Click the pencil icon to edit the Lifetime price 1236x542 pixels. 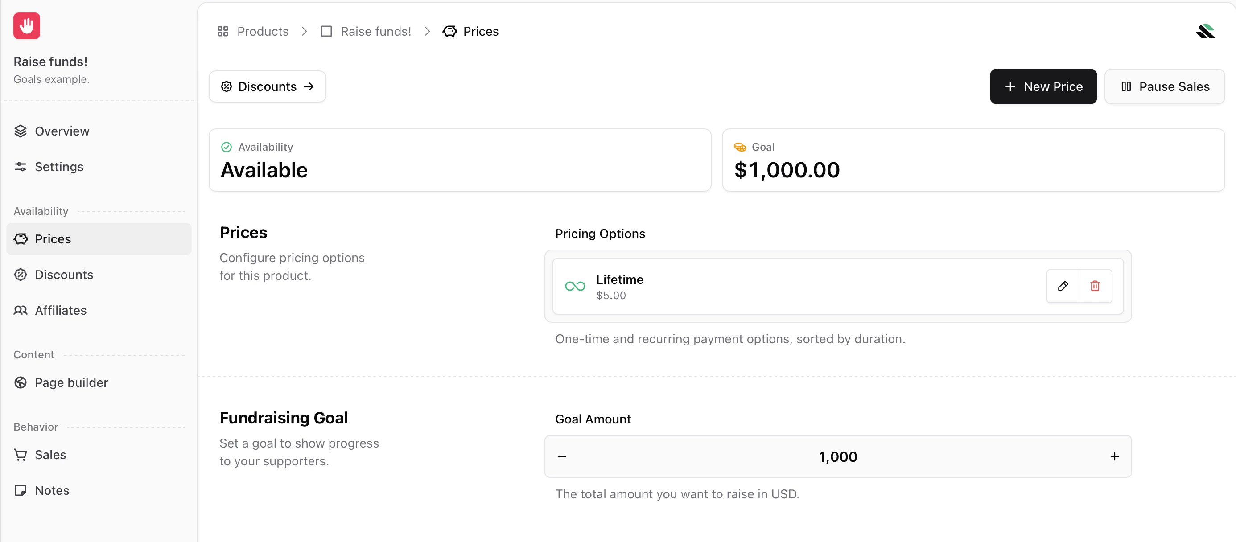tap(1063, 286)
